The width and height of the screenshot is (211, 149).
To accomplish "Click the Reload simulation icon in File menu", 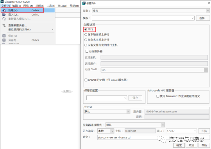I will coord(4,19).
